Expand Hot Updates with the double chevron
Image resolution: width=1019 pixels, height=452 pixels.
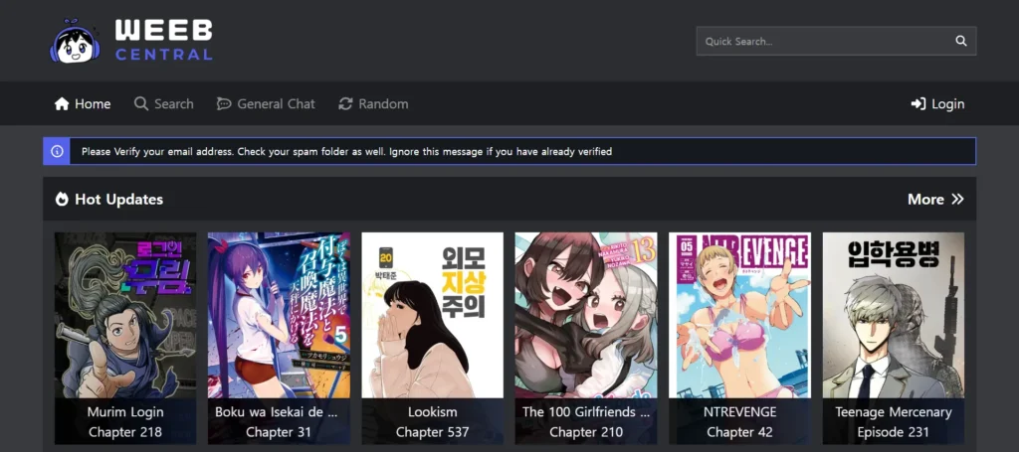[957, 200]
